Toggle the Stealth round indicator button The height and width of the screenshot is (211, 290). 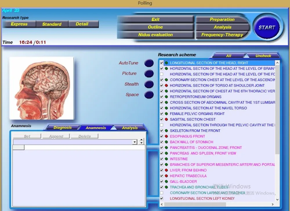(149, 84)
